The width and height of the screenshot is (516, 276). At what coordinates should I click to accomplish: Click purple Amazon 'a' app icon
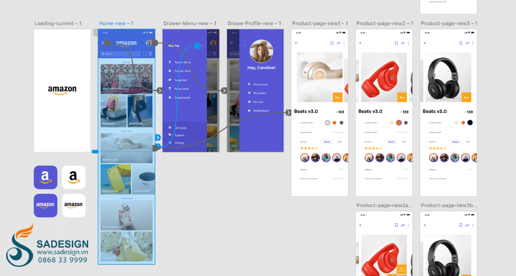pos(45,178)
